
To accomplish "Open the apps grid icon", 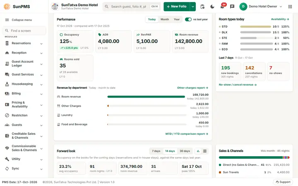I will pos(290,7).
